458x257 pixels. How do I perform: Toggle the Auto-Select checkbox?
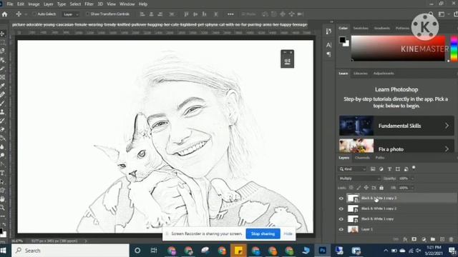(x=34, y=14)
